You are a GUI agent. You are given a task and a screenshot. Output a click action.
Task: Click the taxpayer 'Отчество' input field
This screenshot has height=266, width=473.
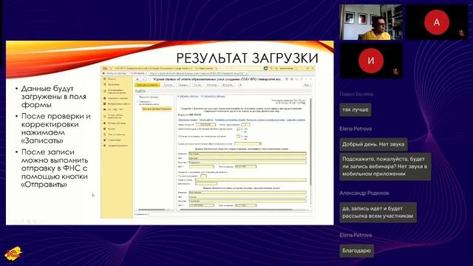pyautogui.click(x=247, y=162)
